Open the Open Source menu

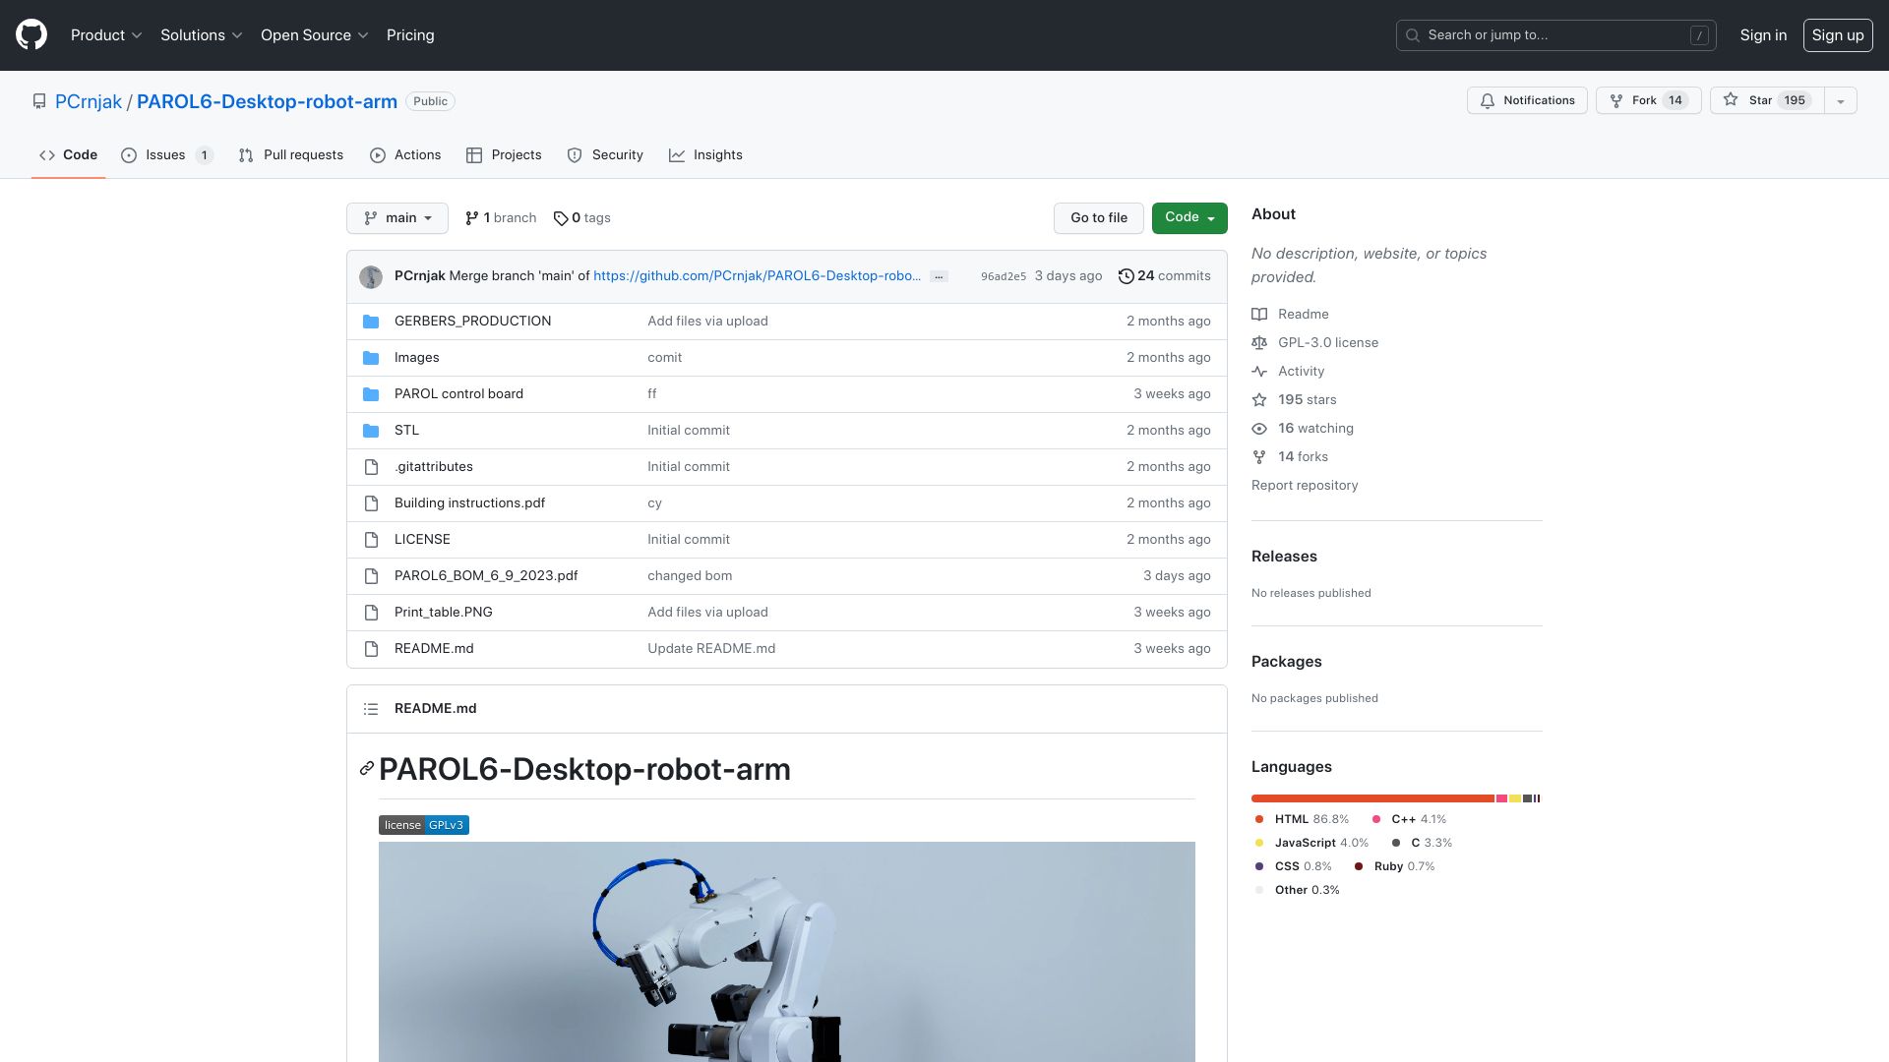(x=315, y=35)
